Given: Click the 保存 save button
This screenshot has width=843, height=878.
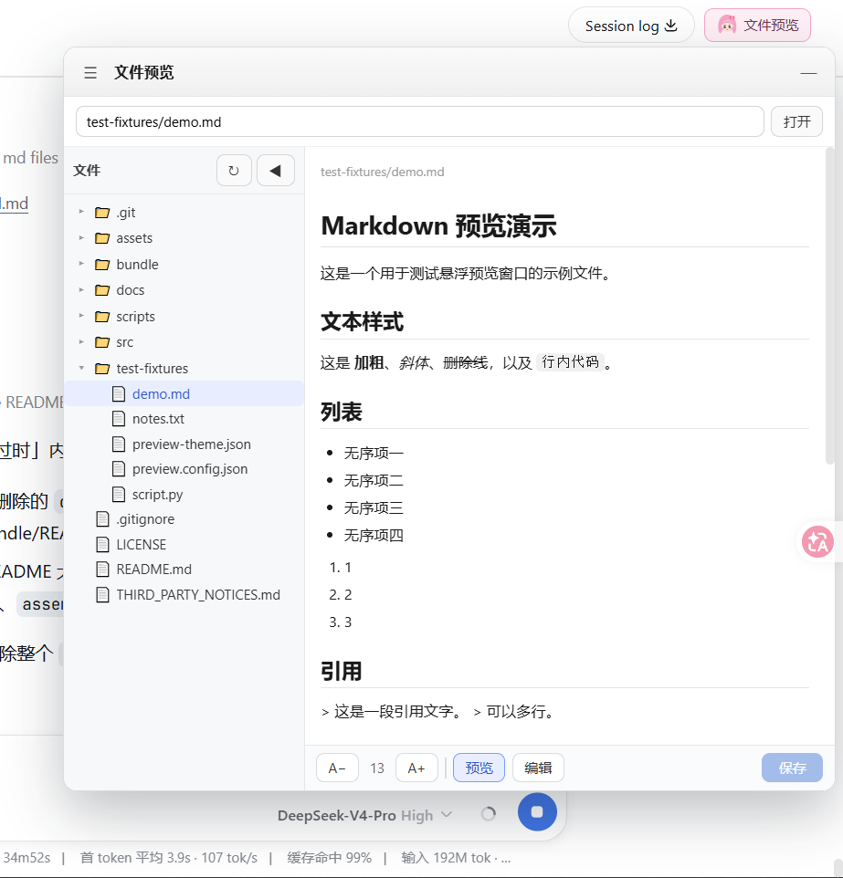Looking at the screenshot, I should click(792, 768).
